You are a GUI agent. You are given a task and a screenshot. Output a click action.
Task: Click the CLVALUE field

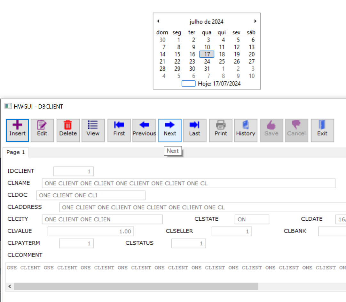(x=91, y=231)
